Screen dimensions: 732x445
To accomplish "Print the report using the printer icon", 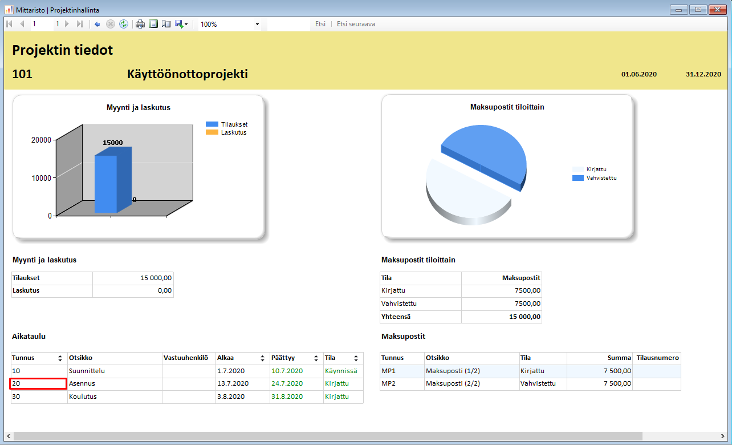I will pos(140,24).
